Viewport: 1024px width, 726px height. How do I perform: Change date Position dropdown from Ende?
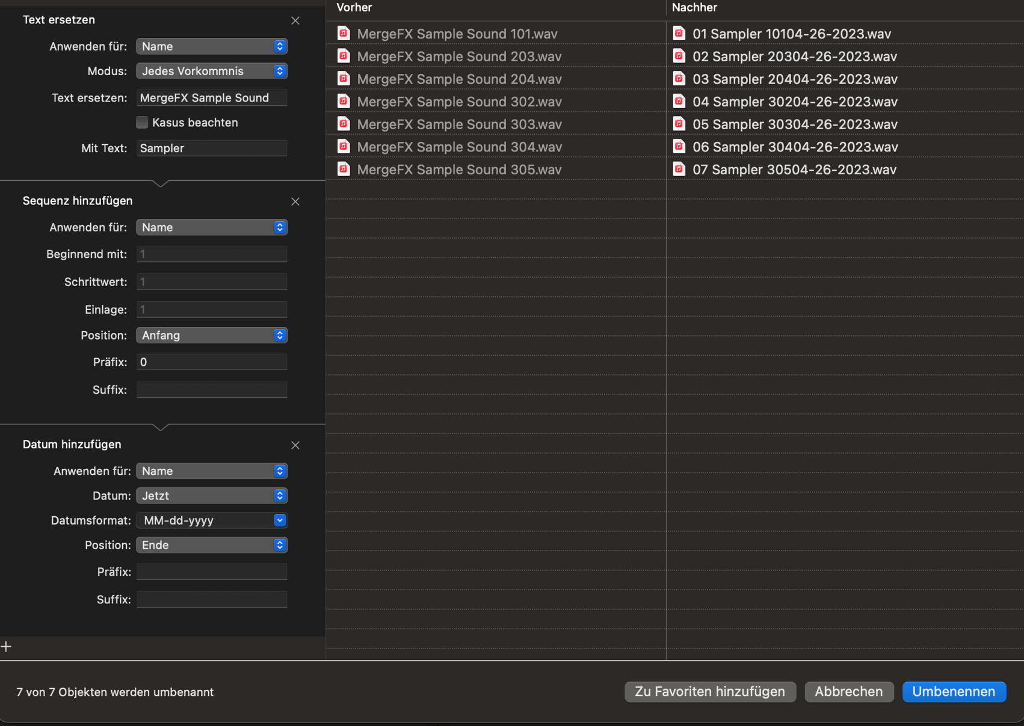211,545
